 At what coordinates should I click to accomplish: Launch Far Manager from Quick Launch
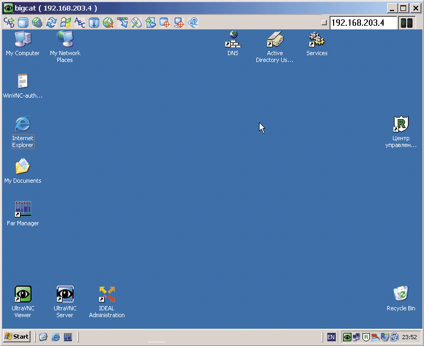68,337
